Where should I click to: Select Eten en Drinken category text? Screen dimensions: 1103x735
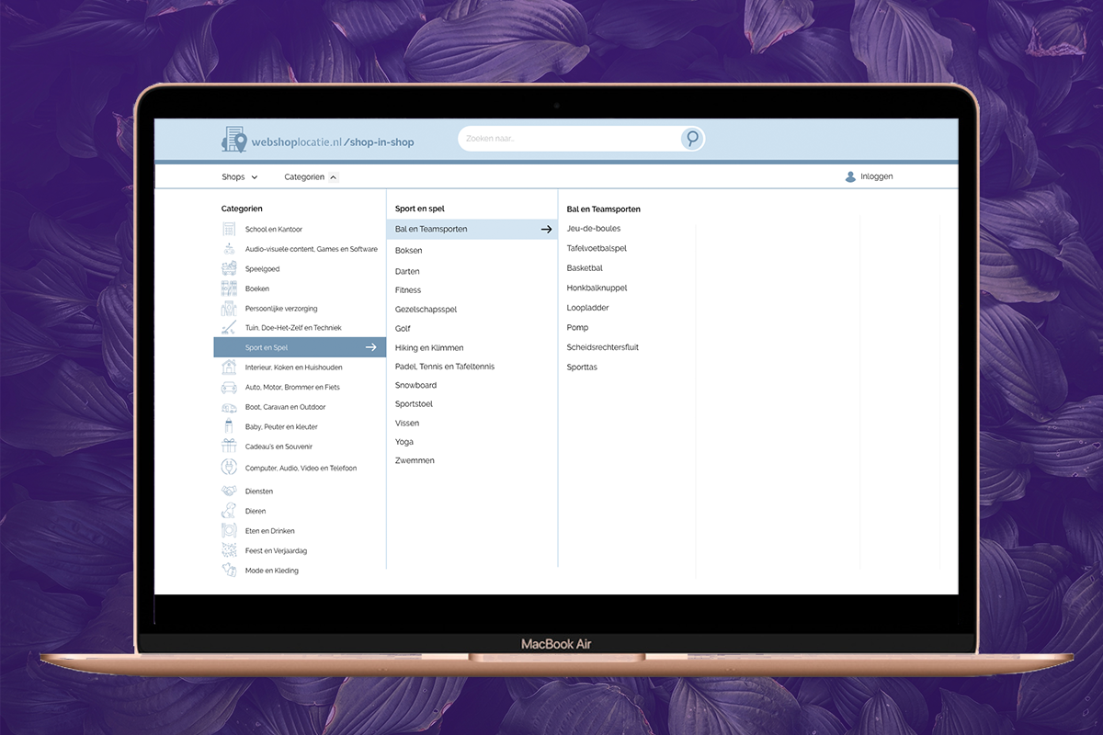pos(270,531)
